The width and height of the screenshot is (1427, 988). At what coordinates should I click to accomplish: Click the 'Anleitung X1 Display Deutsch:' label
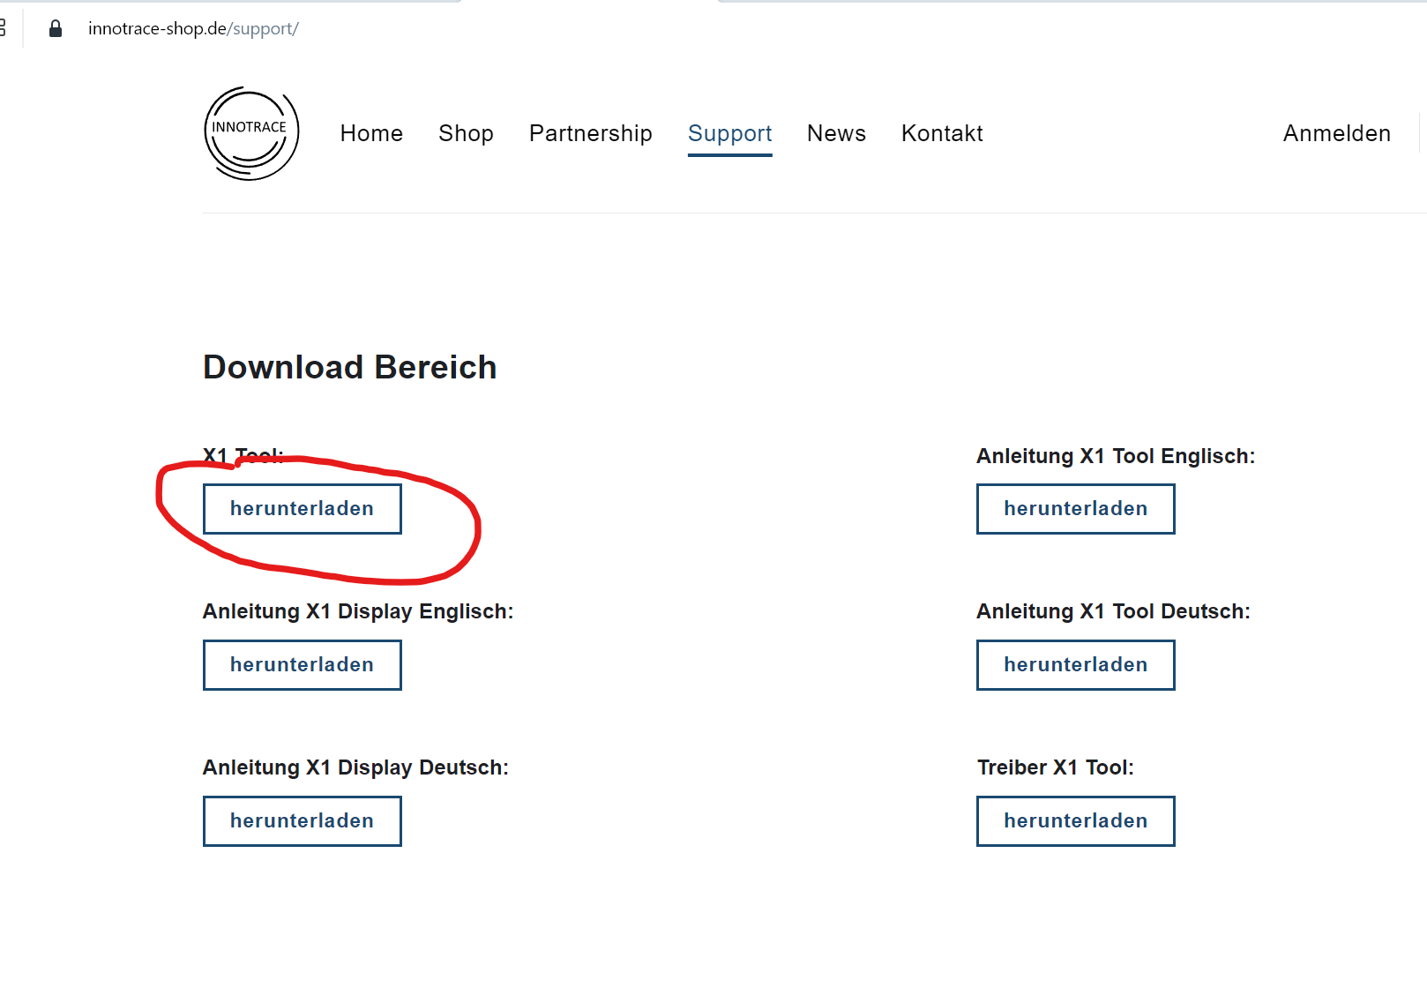point(355,767)
